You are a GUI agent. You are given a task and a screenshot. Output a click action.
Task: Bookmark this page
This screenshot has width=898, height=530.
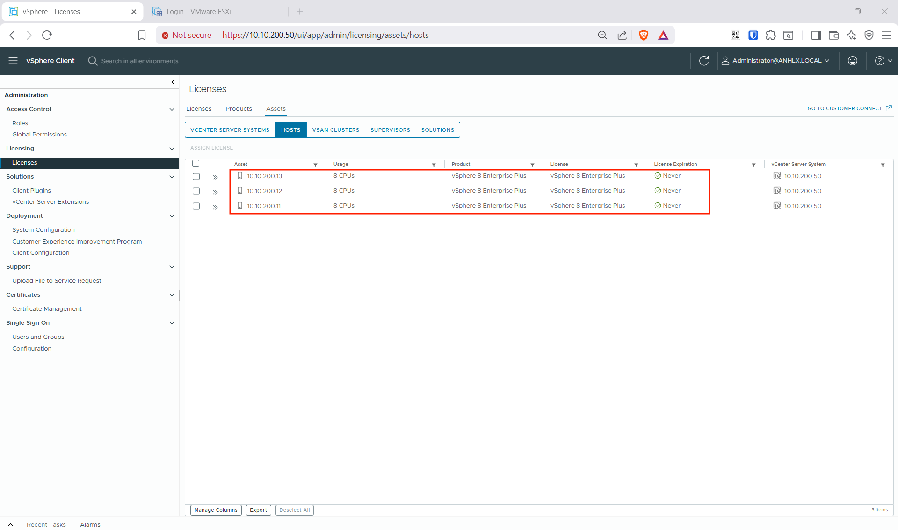[142, 35]
